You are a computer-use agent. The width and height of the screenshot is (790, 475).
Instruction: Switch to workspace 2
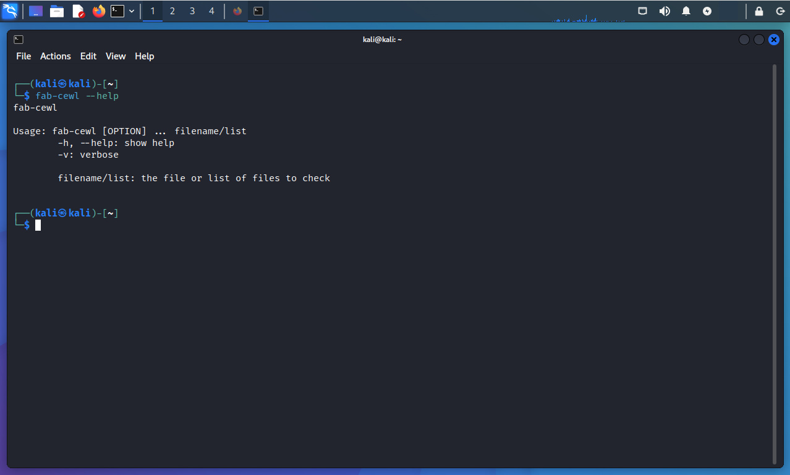point(172,11)
